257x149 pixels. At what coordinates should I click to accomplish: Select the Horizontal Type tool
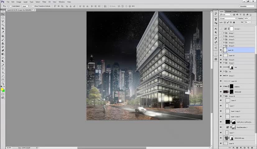[3, 69]
